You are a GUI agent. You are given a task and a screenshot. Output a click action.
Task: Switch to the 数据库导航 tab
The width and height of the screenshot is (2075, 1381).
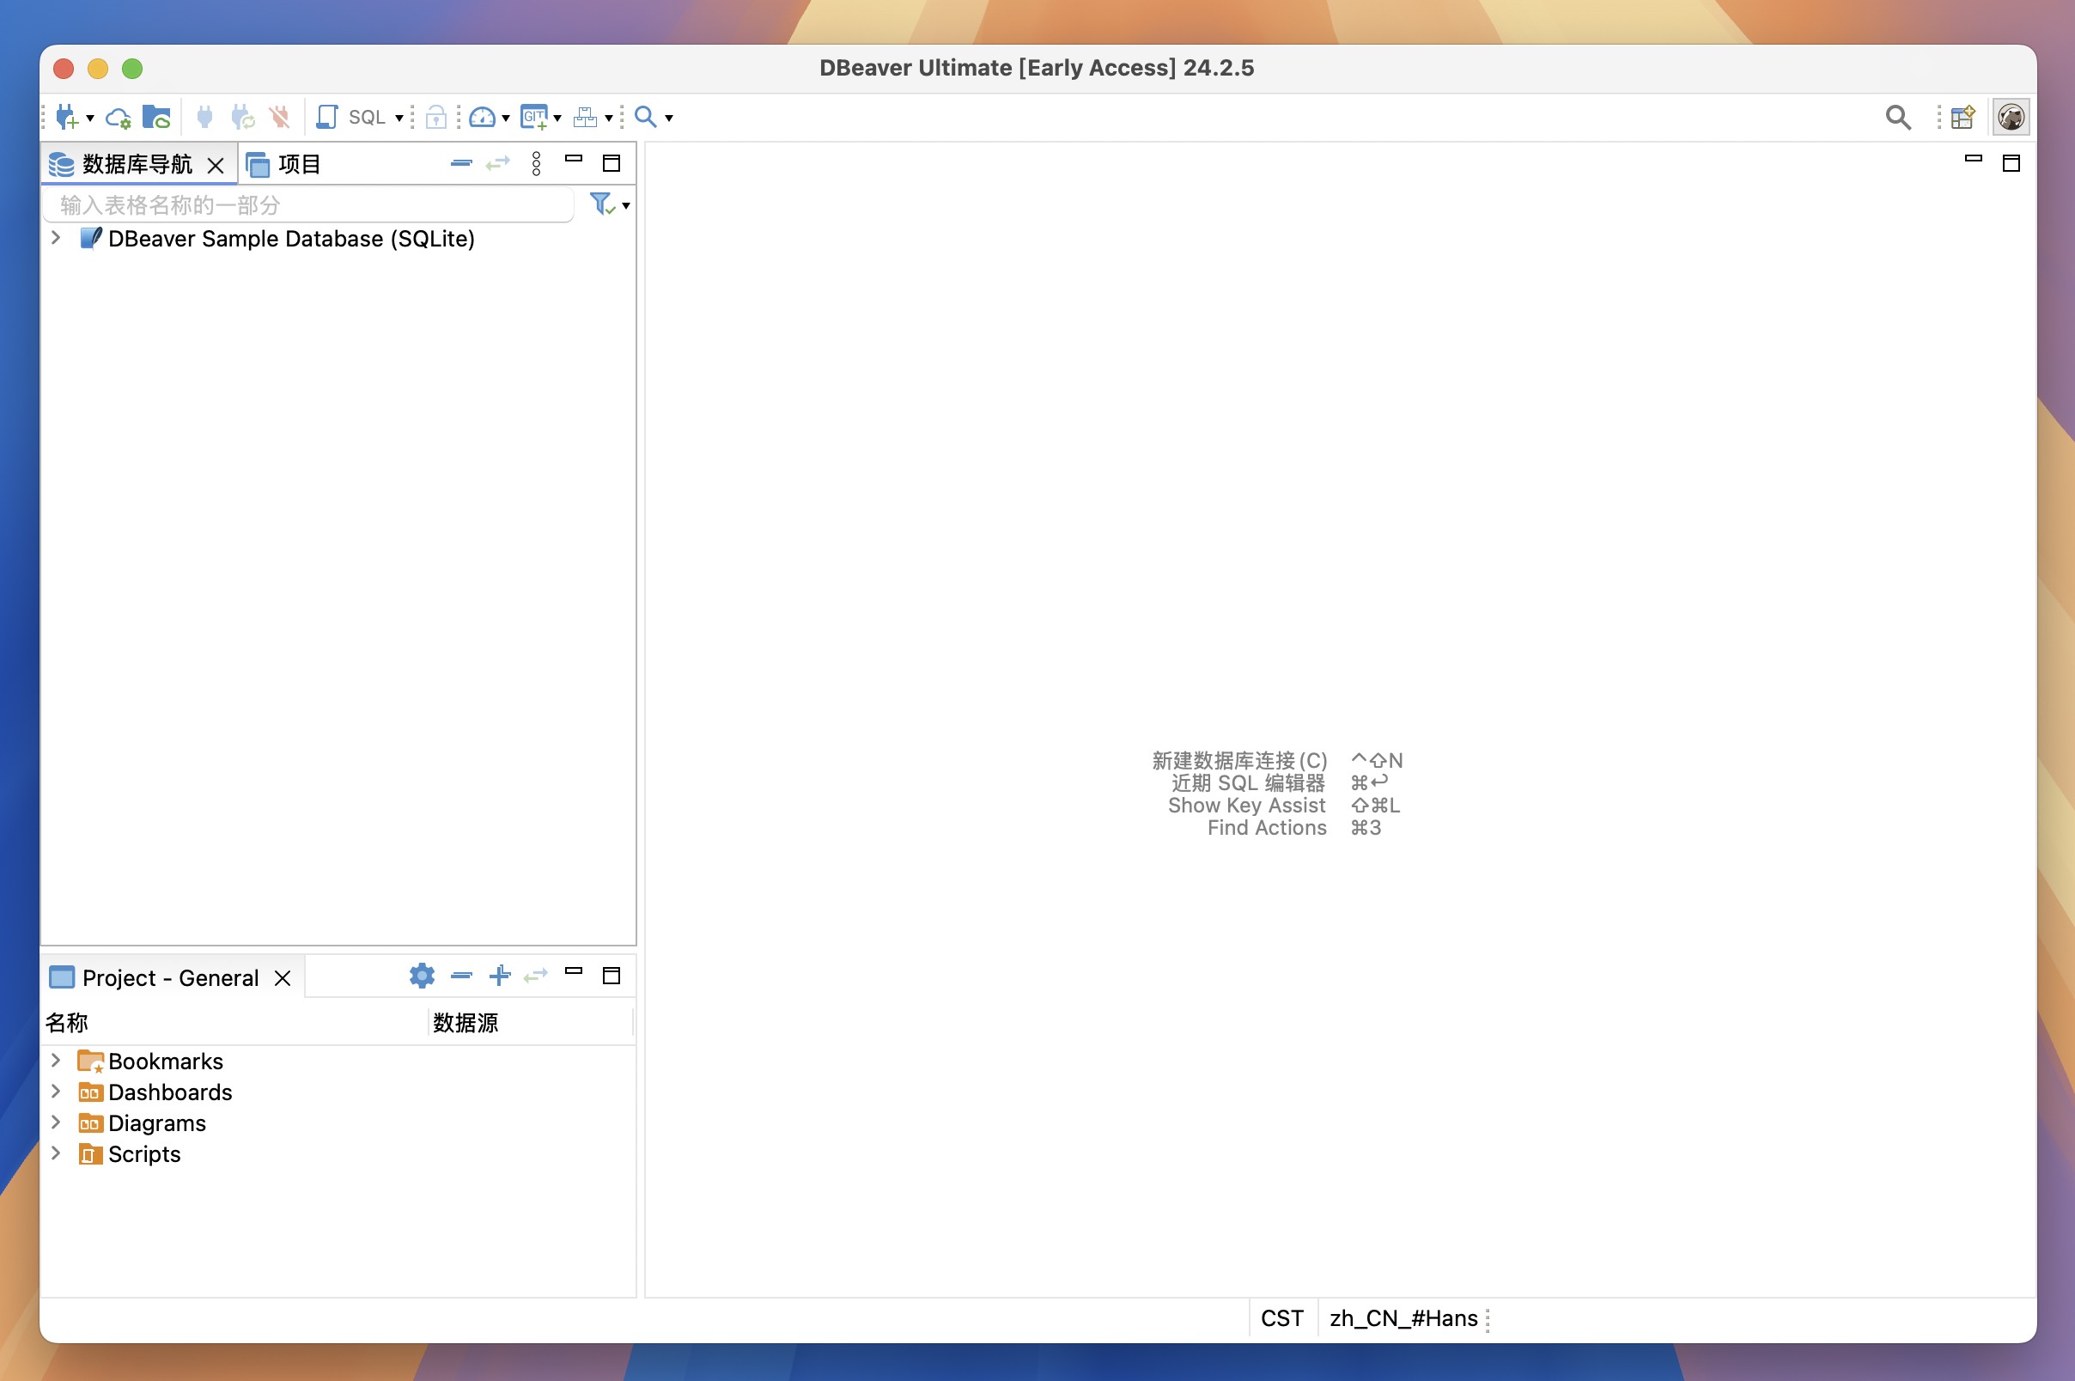pos(137,165)
